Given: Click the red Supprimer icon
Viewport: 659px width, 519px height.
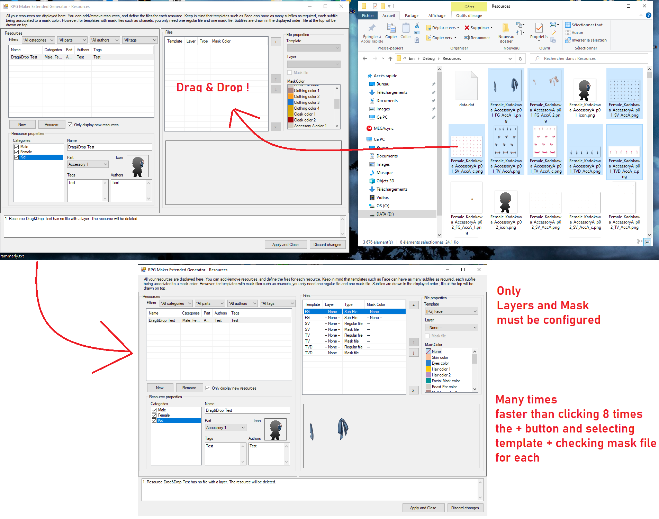Looking at the screenshot, I should tap(467, 28).
